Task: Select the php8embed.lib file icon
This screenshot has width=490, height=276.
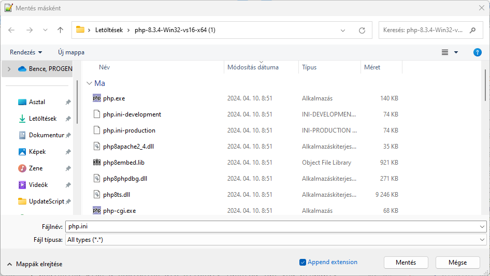Action: point(97,163)
